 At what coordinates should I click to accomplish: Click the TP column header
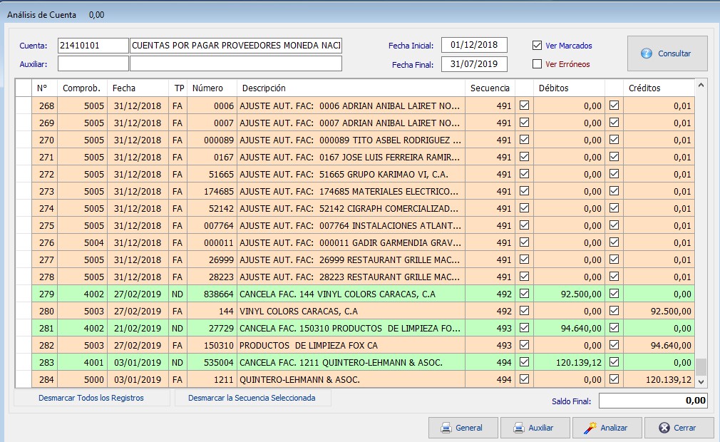pyautogui.click(x=178, y=88)
